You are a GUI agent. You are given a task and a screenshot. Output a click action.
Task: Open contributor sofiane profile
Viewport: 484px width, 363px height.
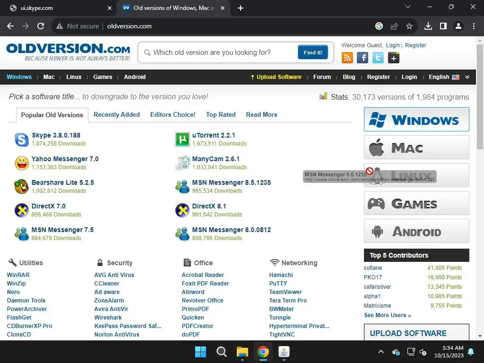[372, 268]
